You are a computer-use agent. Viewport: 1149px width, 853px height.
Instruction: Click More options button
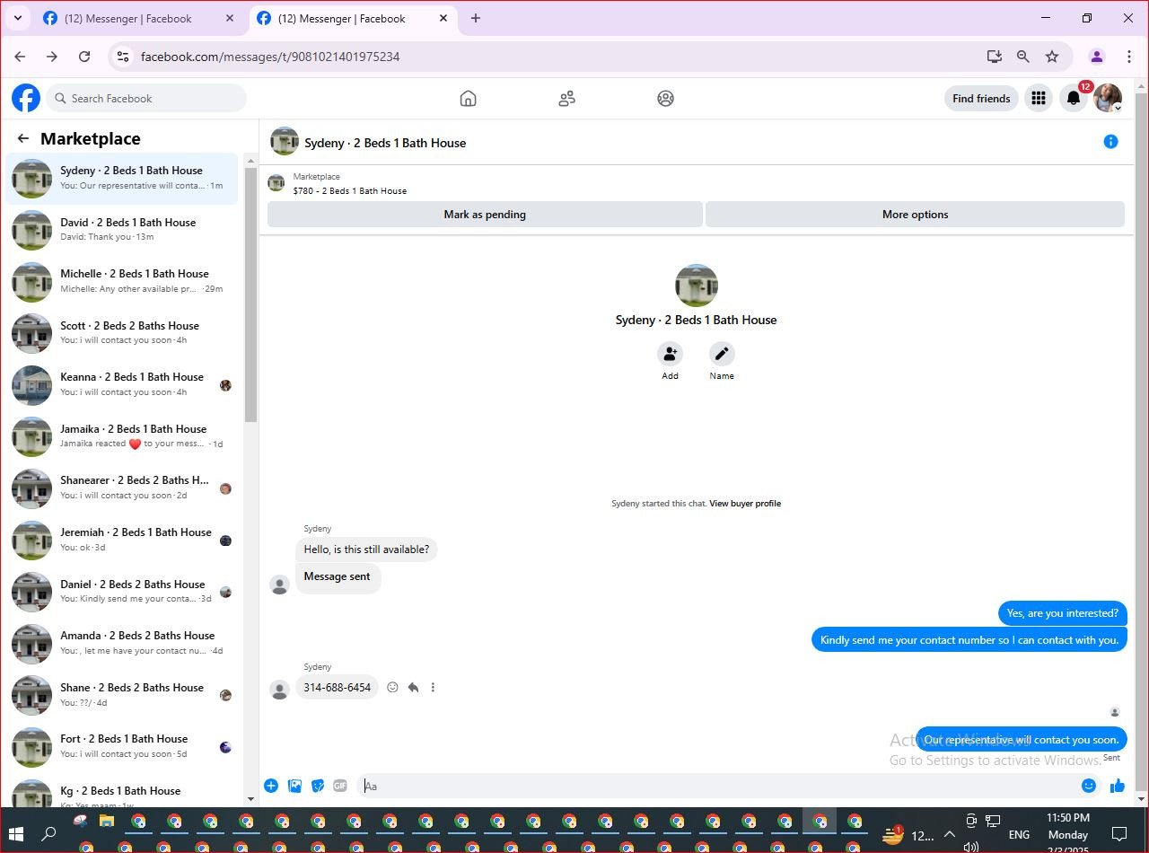point(915,215)
